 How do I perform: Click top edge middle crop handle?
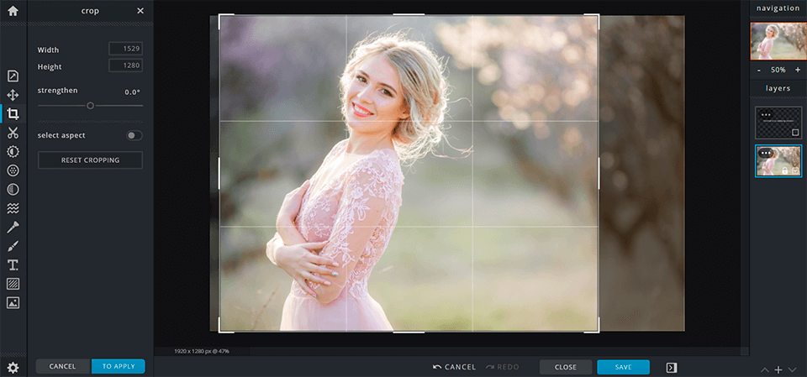click(409, 14)
